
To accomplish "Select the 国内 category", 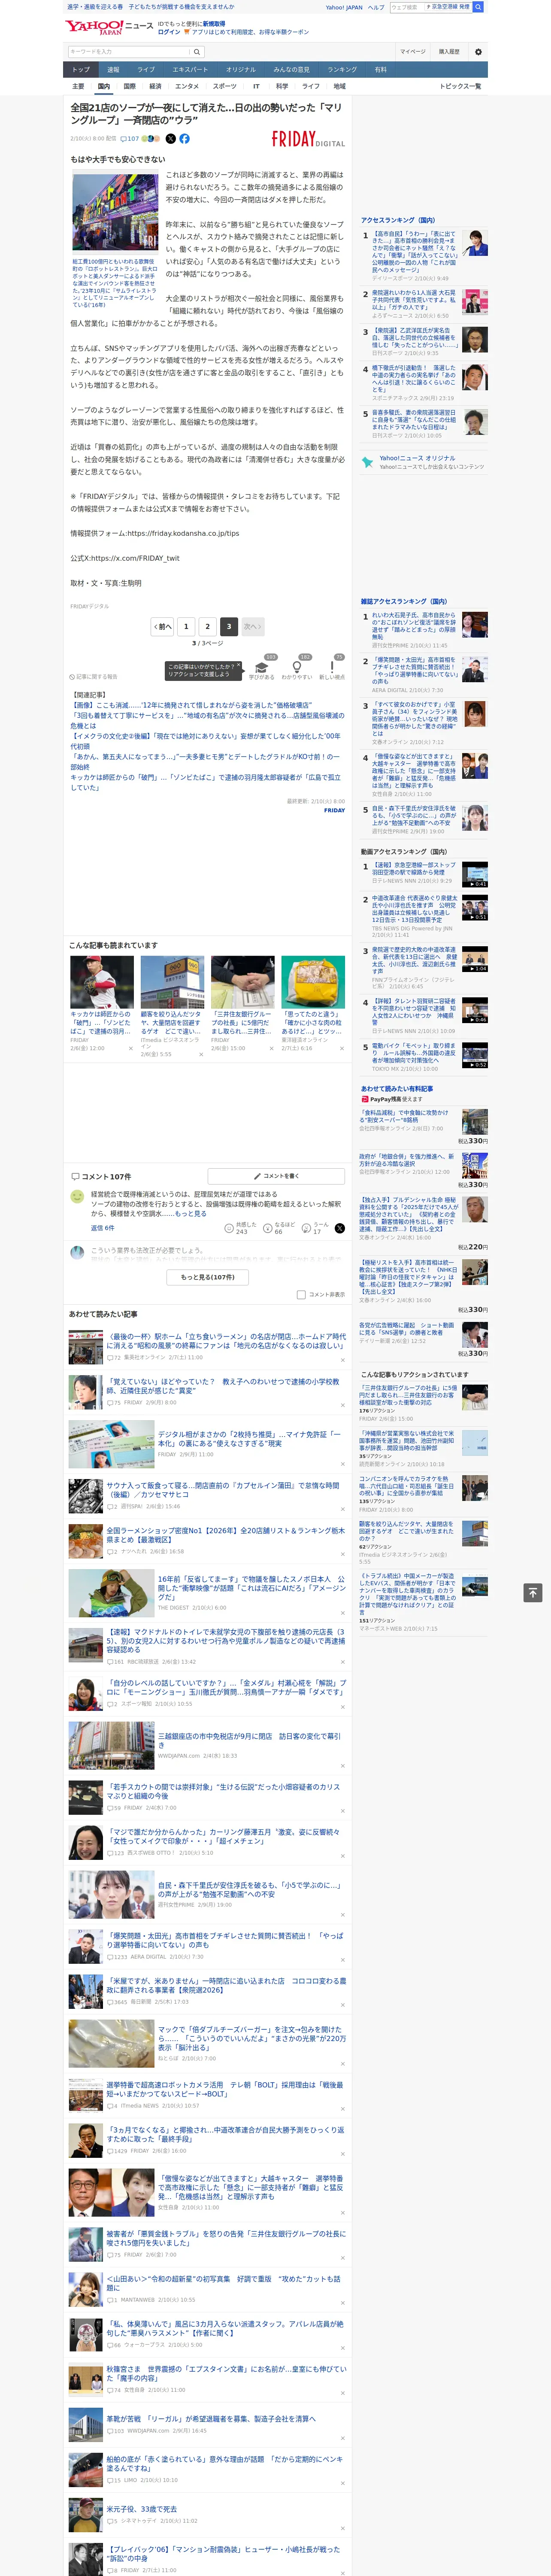I will [x=103, y=86].
